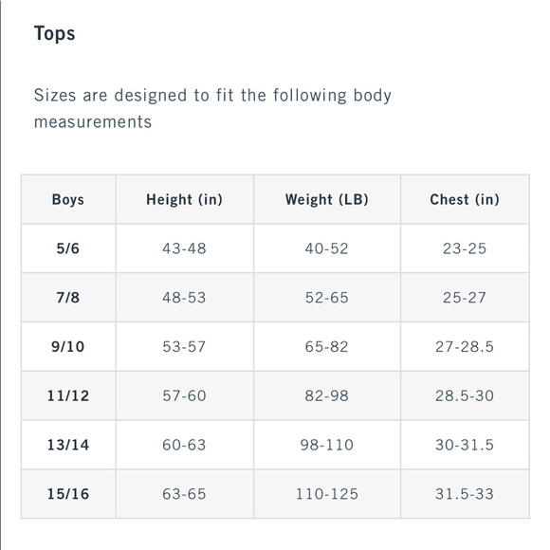The image size is (550, 550).
Task: Select the 7/8 size row label
Action: coord(68,298)
